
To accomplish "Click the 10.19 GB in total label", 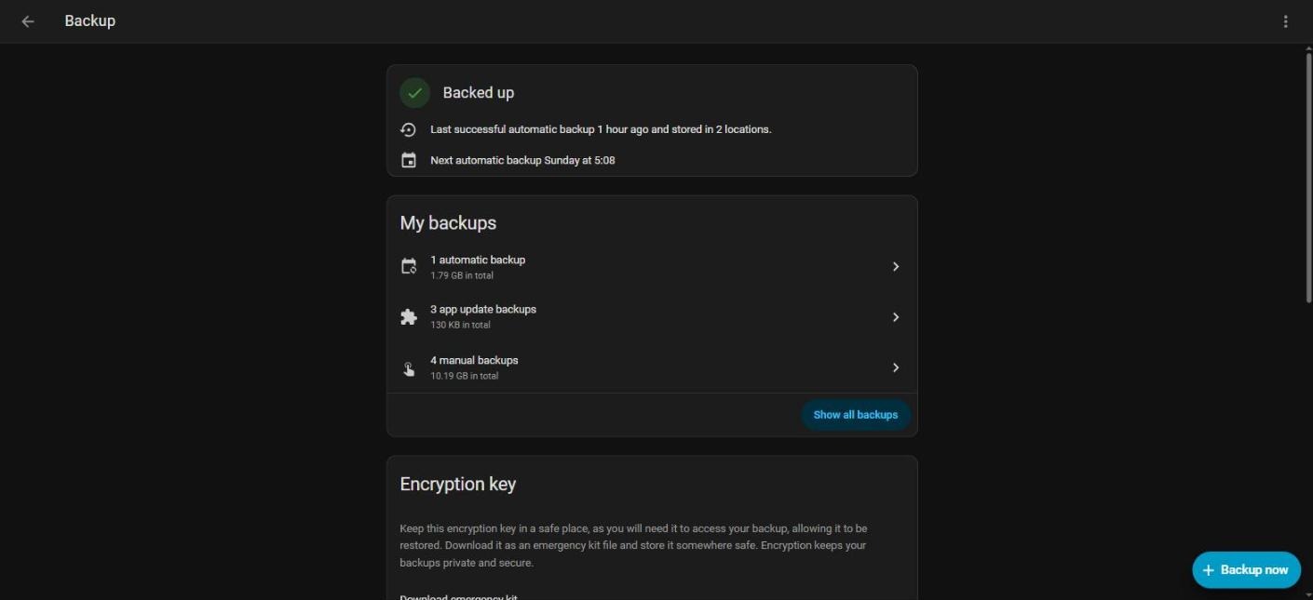I will tap(464, 376).
